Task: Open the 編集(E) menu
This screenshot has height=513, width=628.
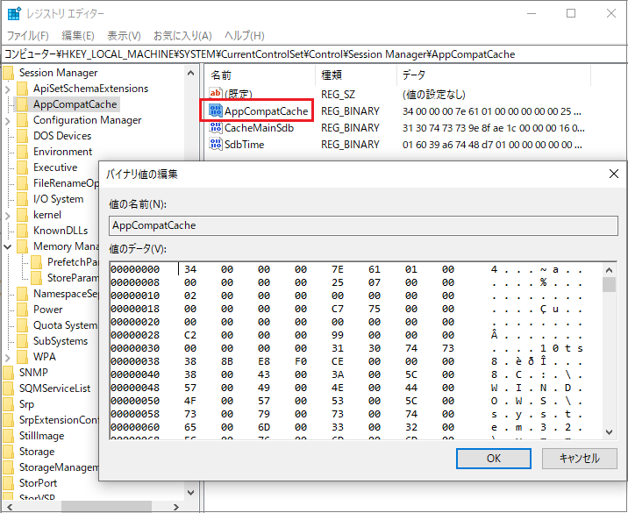Action: click(x=78, y=36)
